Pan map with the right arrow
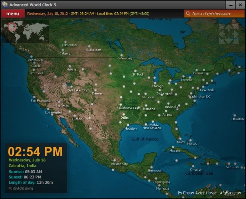 pyautogui.click(x=236, y=34)
